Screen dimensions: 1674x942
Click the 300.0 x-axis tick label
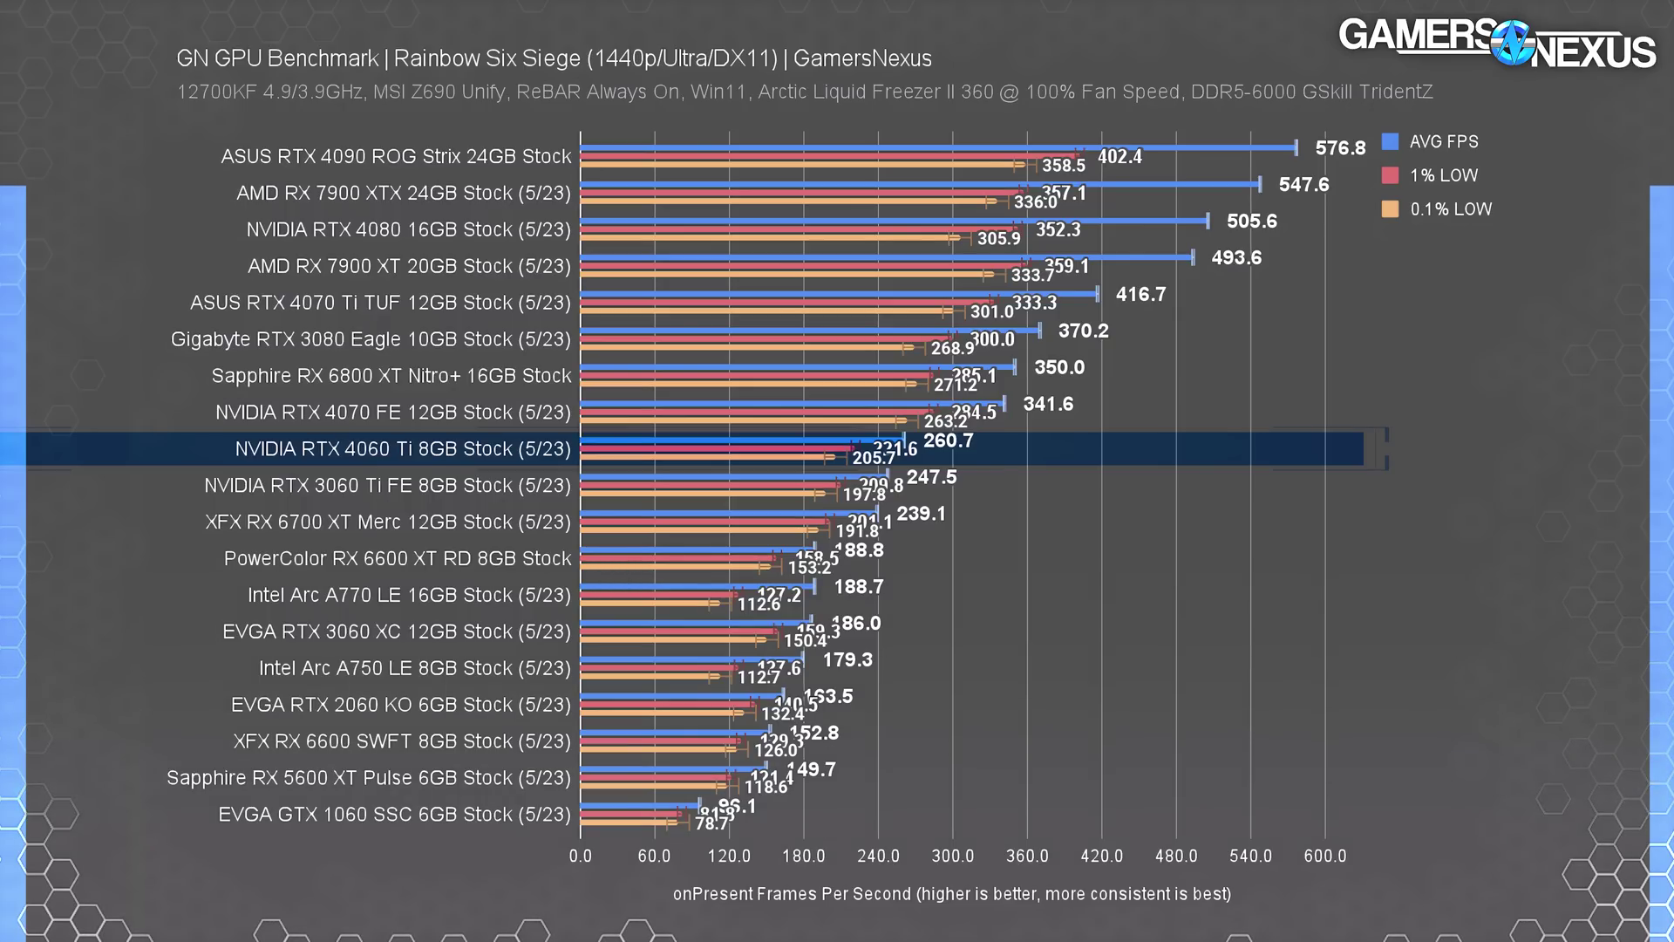pos(952,857)
